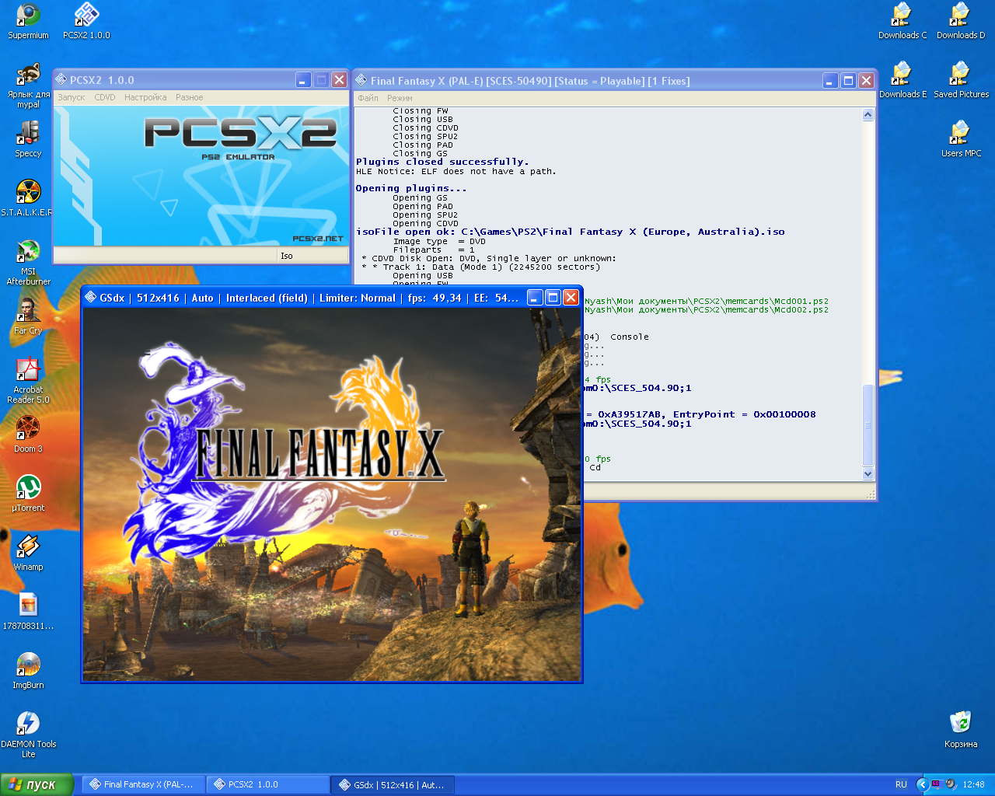Click the RU language indicator
The width and height of the screenshot is (995, 796).
(x=901, y=784)
